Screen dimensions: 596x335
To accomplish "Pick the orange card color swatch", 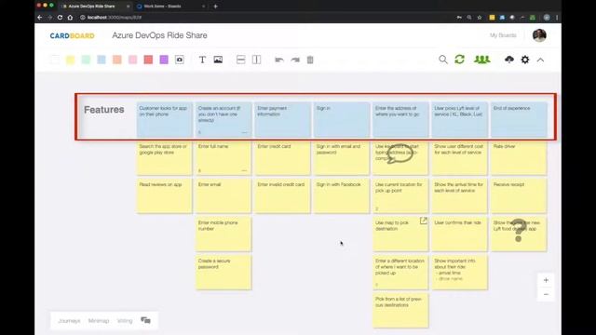I will click(117, 60).
